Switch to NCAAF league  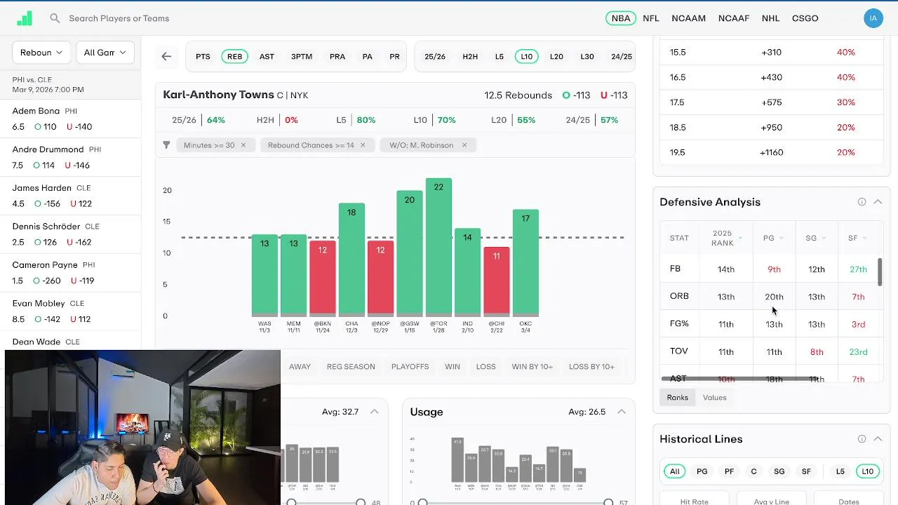(x=734, y=18)
